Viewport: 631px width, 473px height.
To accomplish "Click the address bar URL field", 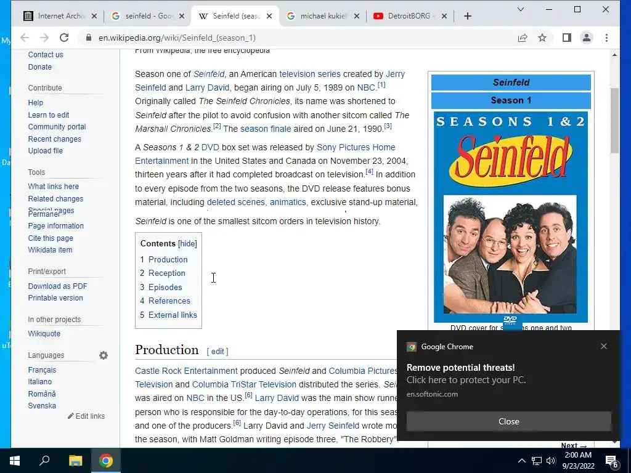I will pos(298,38).
